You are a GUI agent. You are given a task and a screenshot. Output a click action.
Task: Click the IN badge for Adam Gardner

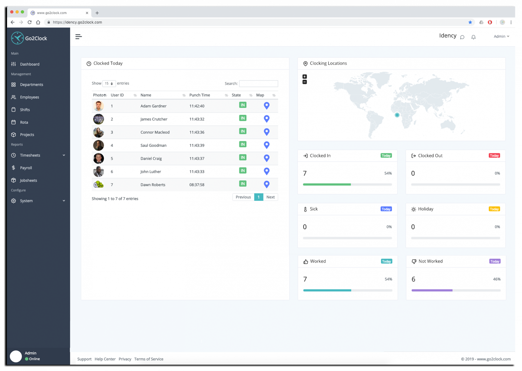click(243, 105)
